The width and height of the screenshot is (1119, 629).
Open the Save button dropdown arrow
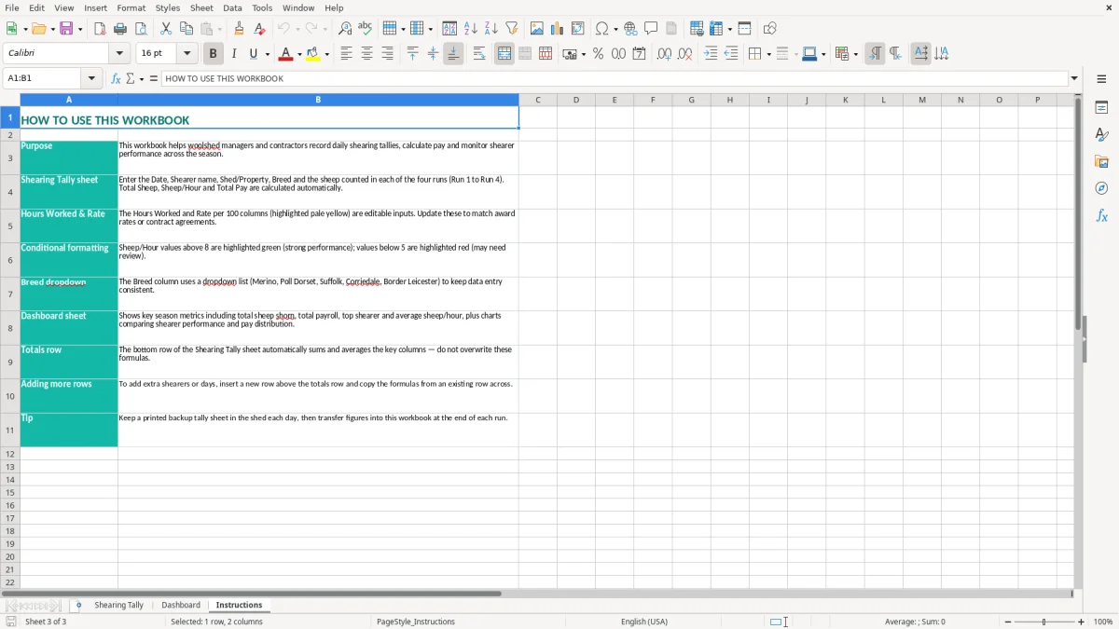(79, 29)
